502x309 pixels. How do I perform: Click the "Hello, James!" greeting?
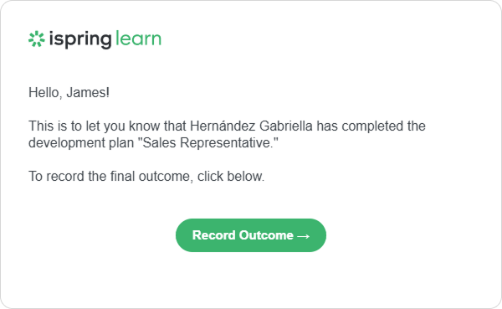69,93
